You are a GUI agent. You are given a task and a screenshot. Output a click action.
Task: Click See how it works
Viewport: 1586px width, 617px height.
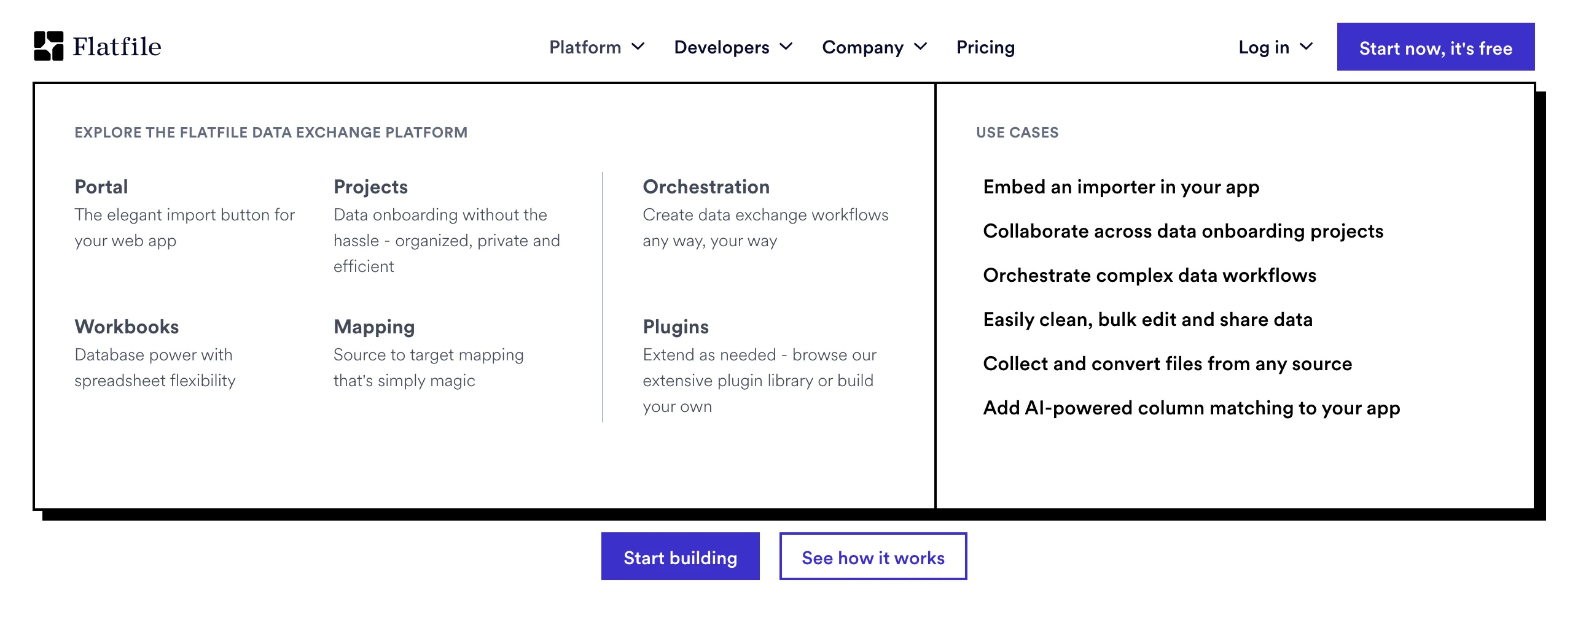tap(872, 557)
